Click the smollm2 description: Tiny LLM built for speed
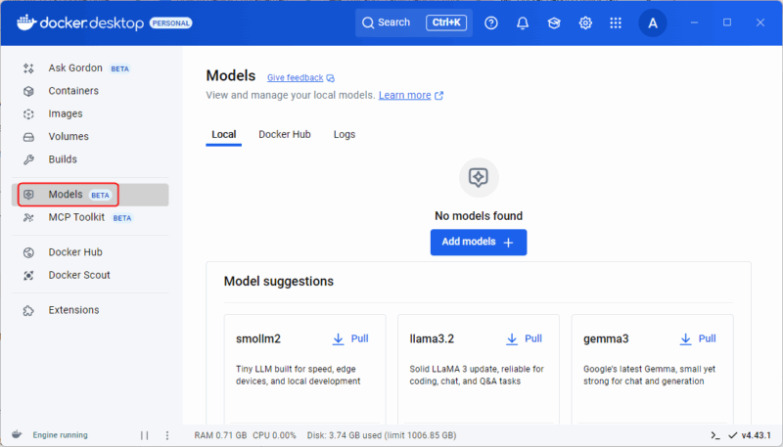Screen dimensions: 783x447 pos(299,376)
